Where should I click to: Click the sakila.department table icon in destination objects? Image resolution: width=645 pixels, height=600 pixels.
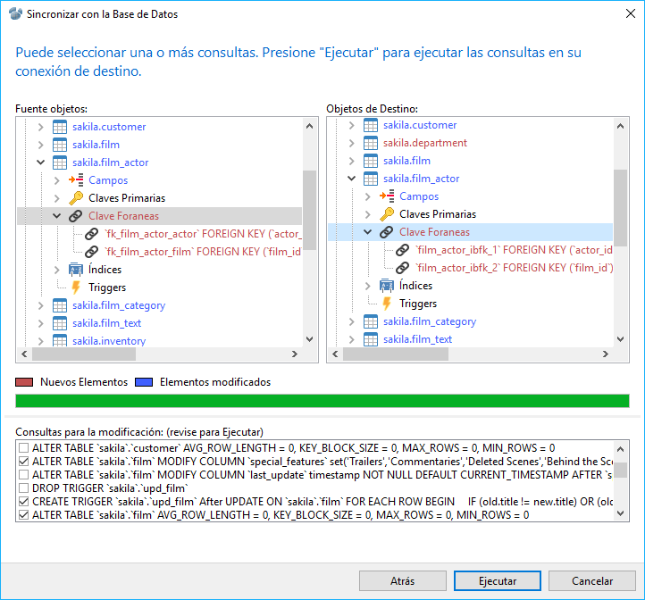[x=371, y=143]
